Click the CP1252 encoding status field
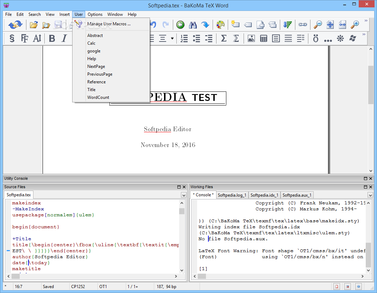The width and height of the screenshot is (377, 293). [83, 287]
